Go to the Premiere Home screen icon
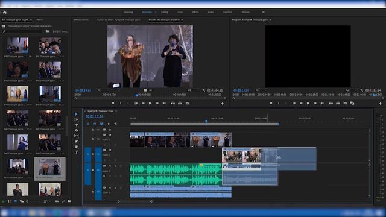 (x=5, y=12)
